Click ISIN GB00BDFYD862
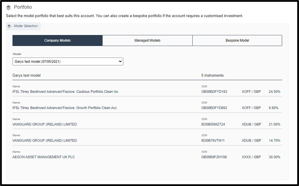Image resolution: width=299 pixels, height=186 pixels. click(214, 108)
